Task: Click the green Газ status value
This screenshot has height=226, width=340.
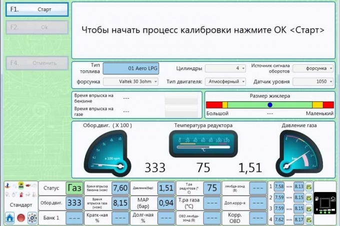Action: click(x=74, y=188)
